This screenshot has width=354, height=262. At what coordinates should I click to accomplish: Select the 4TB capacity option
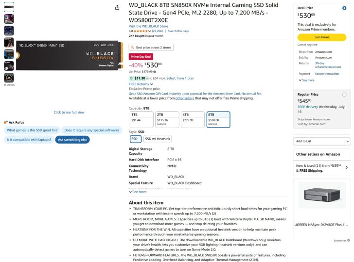coord(193,119)
